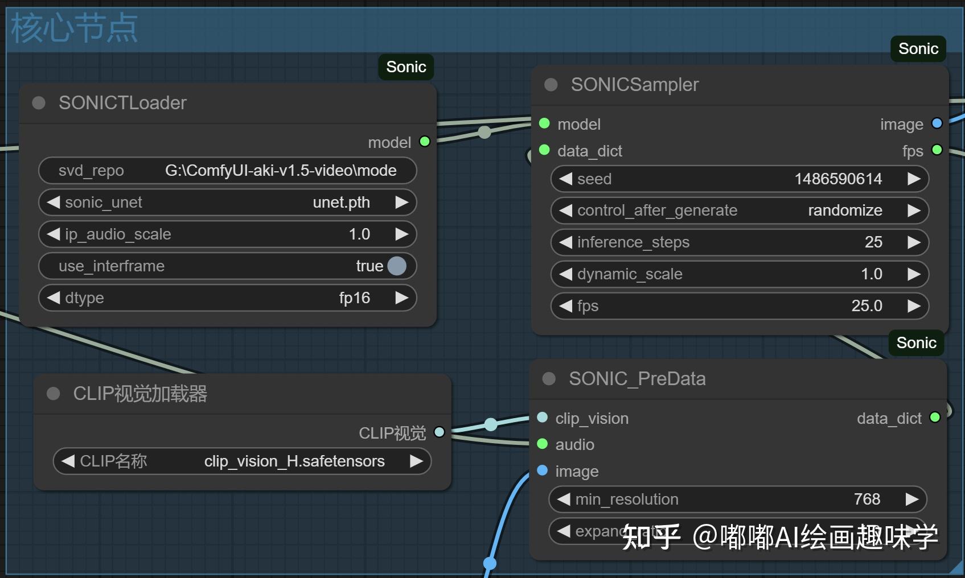Click the Sonic badge above SONICSampler
The height and width of the screenshot is (578, 965).
click(x=917, y=48)
